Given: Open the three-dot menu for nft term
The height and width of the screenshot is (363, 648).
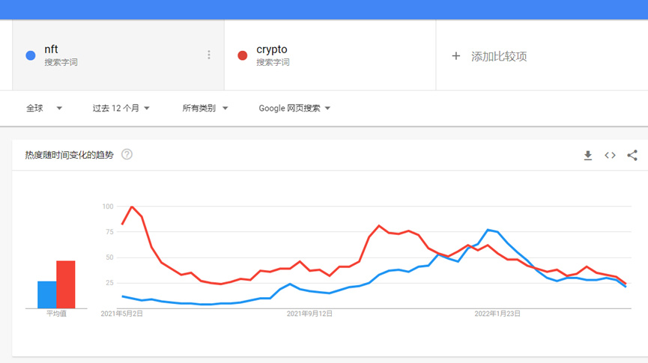Looking at the screenshot, I should click(209, 55).
